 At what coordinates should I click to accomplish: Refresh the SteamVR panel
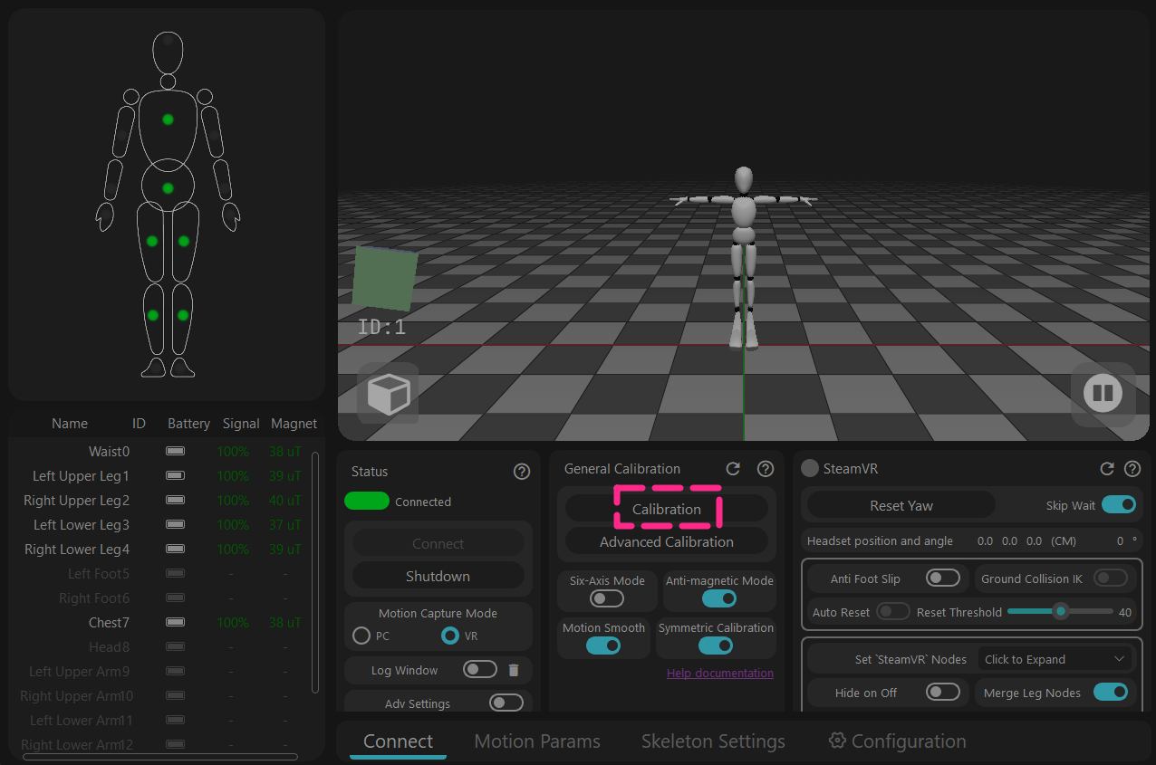(x=1106, y=468)
